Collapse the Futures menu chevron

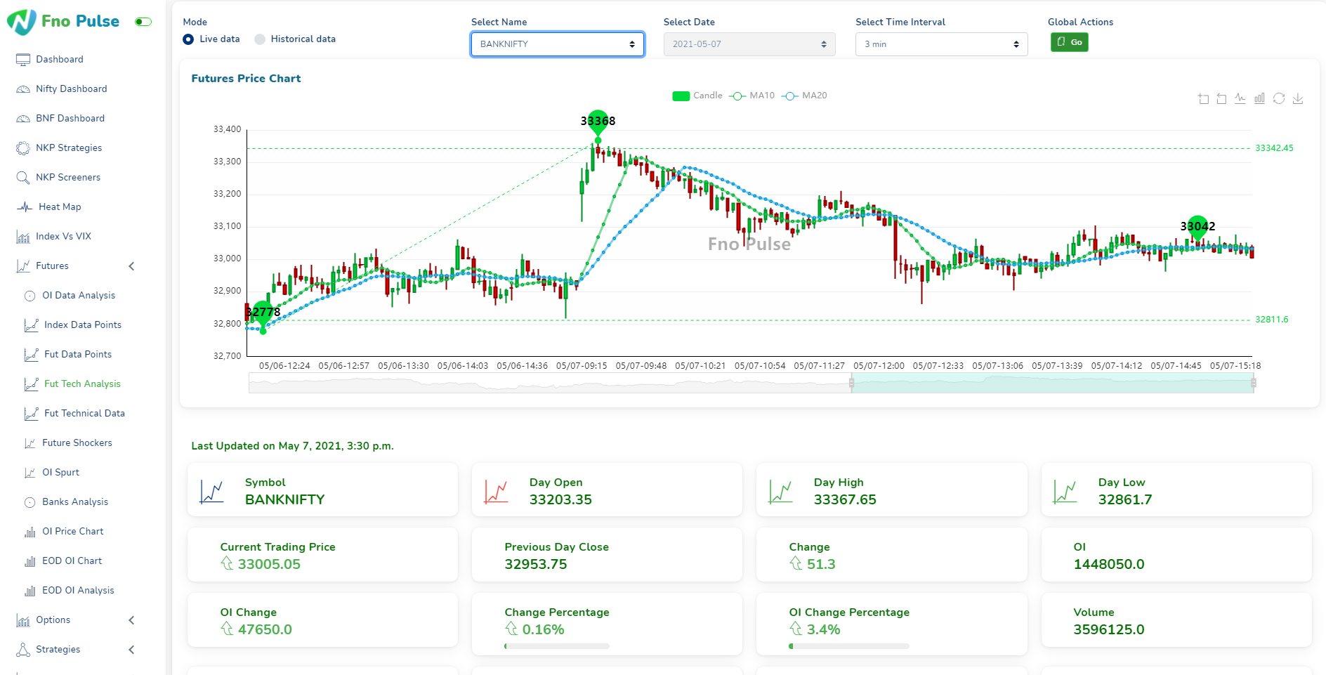pos(131,266)
